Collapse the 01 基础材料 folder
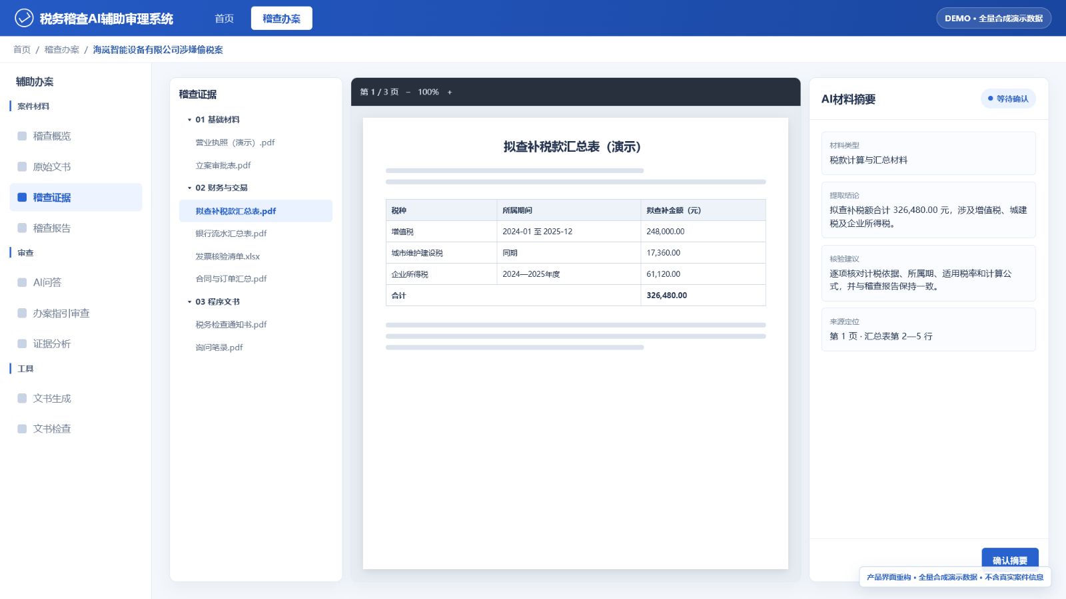 pyautogui.click(x=189, y=120)
